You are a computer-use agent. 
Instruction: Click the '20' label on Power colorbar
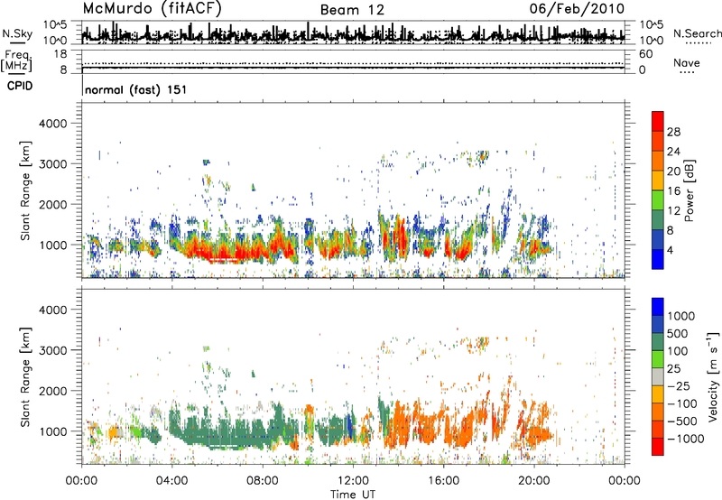point(673,171)
